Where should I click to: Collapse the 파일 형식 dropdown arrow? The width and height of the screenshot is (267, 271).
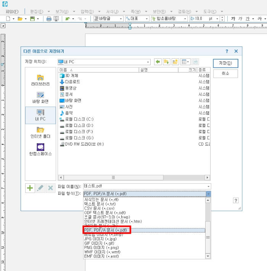[208, 194]
